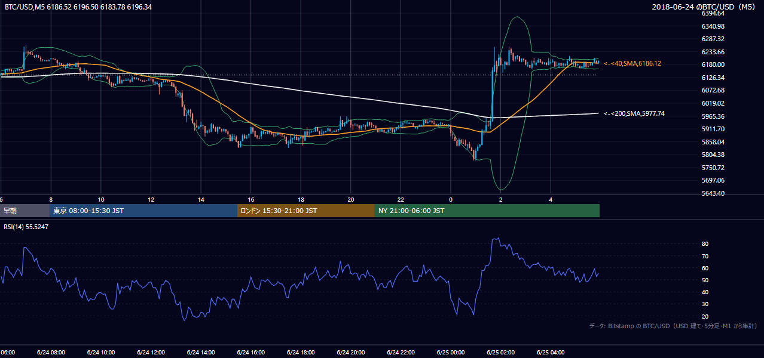This screenshot has width=764, height=358.
Task: Click the 6/24 12:00 time label
Action: pos(151,353)
